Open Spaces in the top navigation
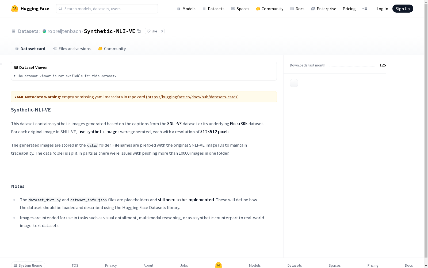The width and height of the screenshot is (428, 268). (240, 9)
